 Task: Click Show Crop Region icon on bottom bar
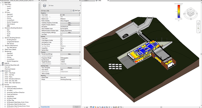tap(105, 107)
